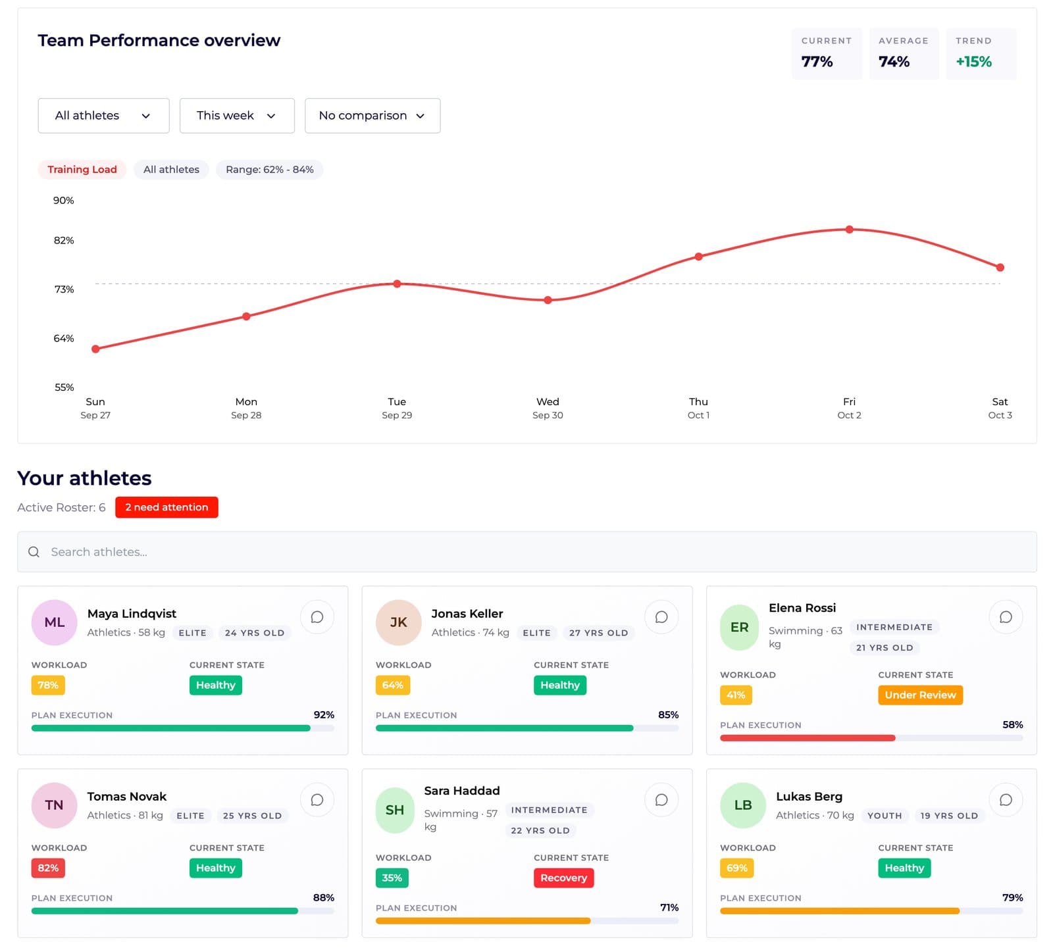Click Elena Rossi's red plan execution bar

tap(871, 738)
